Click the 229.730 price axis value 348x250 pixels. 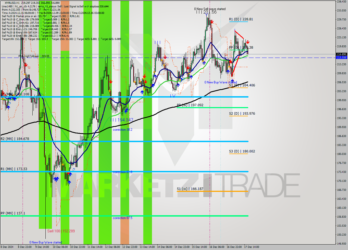click(x=341, y=19)
